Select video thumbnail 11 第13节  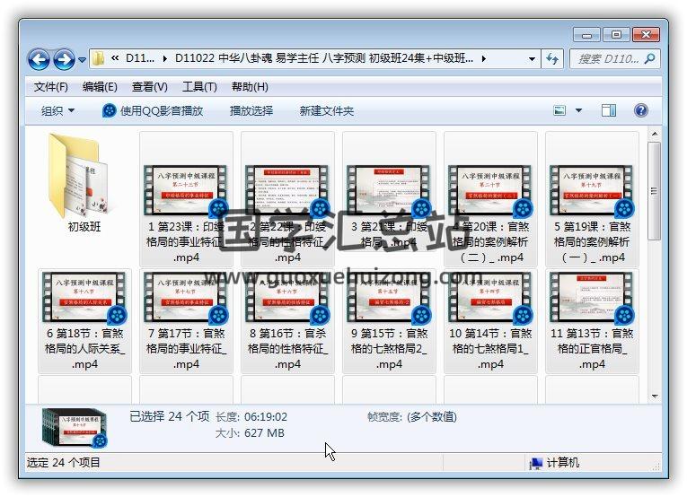coord(592,298)
